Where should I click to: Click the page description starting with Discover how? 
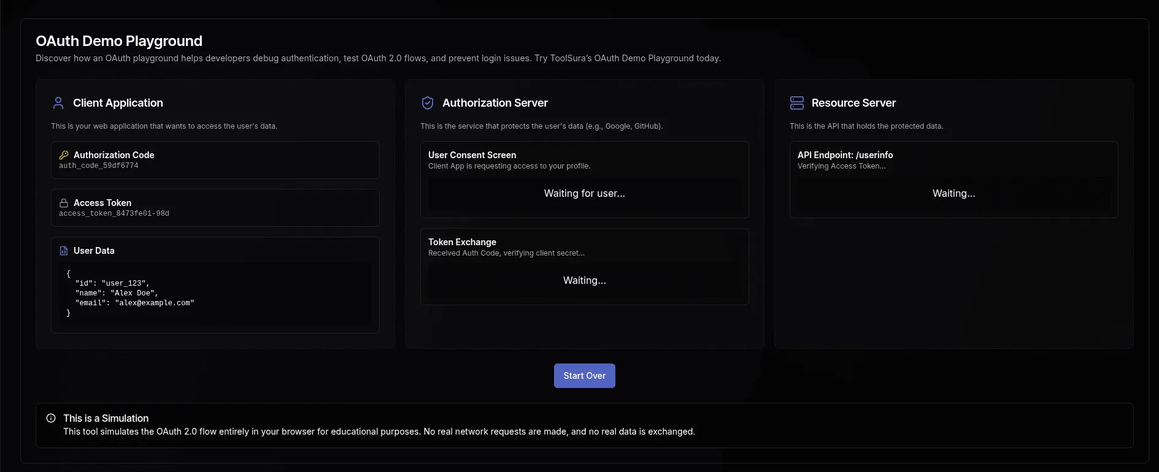pos(378,58)
